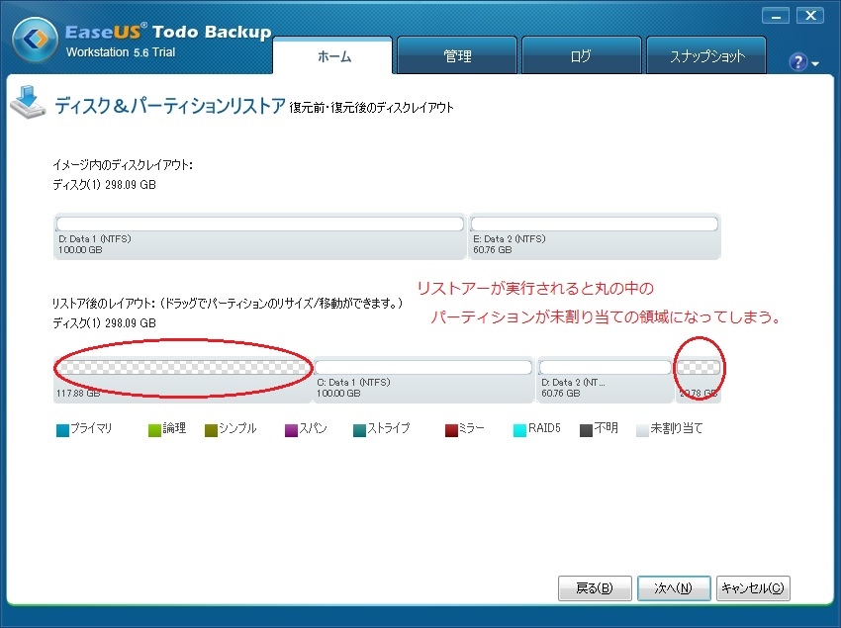Expand the help dropdown arrow
The height and width of the screenshot is (628, 841).
point(815,64)
